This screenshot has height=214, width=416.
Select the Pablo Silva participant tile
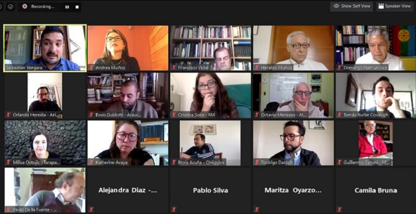[210, 190]
